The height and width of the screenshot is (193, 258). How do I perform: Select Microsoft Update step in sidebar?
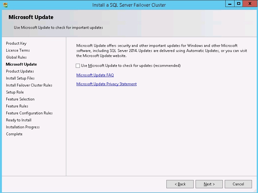click(x=21, y=64)
